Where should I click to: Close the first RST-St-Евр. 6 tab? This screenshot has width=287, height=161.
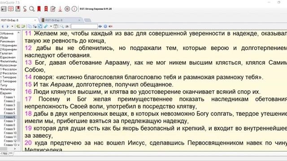click(35, 20)
